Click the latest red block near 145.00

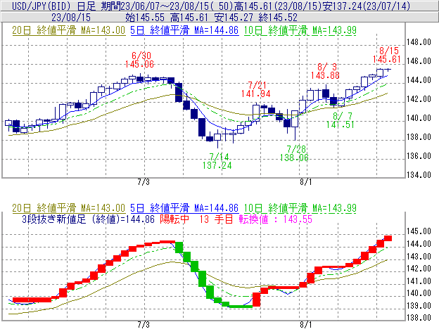coord(388,238)
